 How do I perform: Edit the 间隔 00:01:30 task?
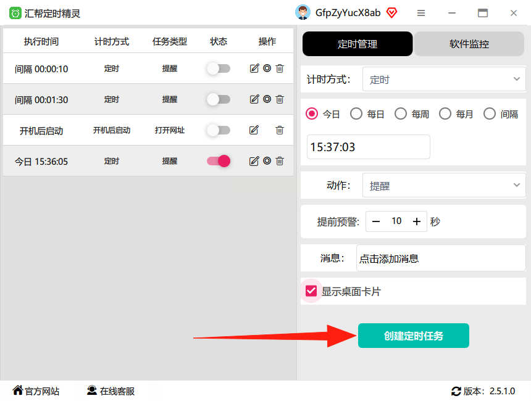[254, 99]
